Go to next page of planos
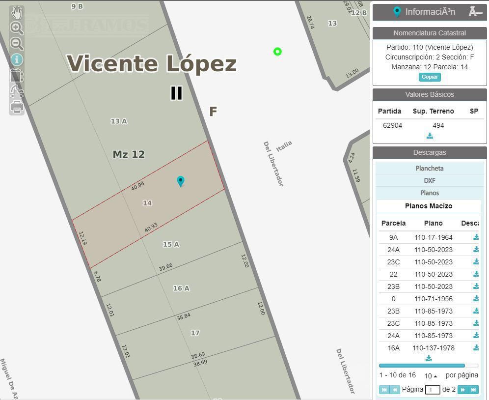Viewport: 489px width, 400px height. pyautogui.click(x=463, y=390)
